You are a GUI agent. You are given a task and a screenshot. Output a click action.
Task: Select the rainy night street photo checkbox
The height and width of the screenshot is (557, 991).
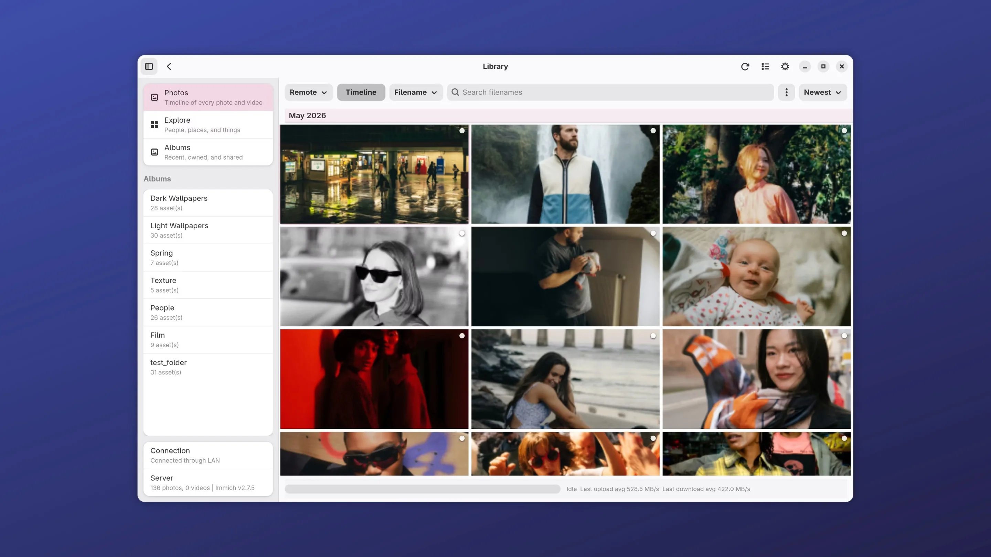click(462, 131)
